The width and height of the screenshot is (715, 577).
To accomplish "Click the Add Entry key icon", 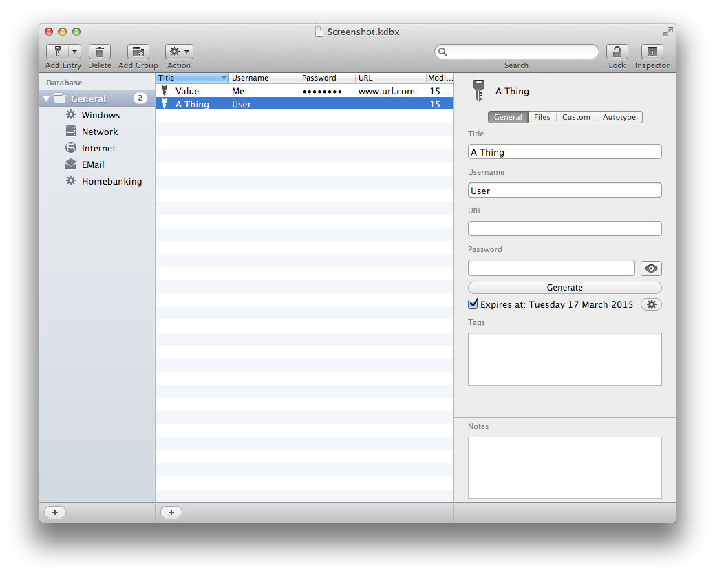I will coord(57,52).
